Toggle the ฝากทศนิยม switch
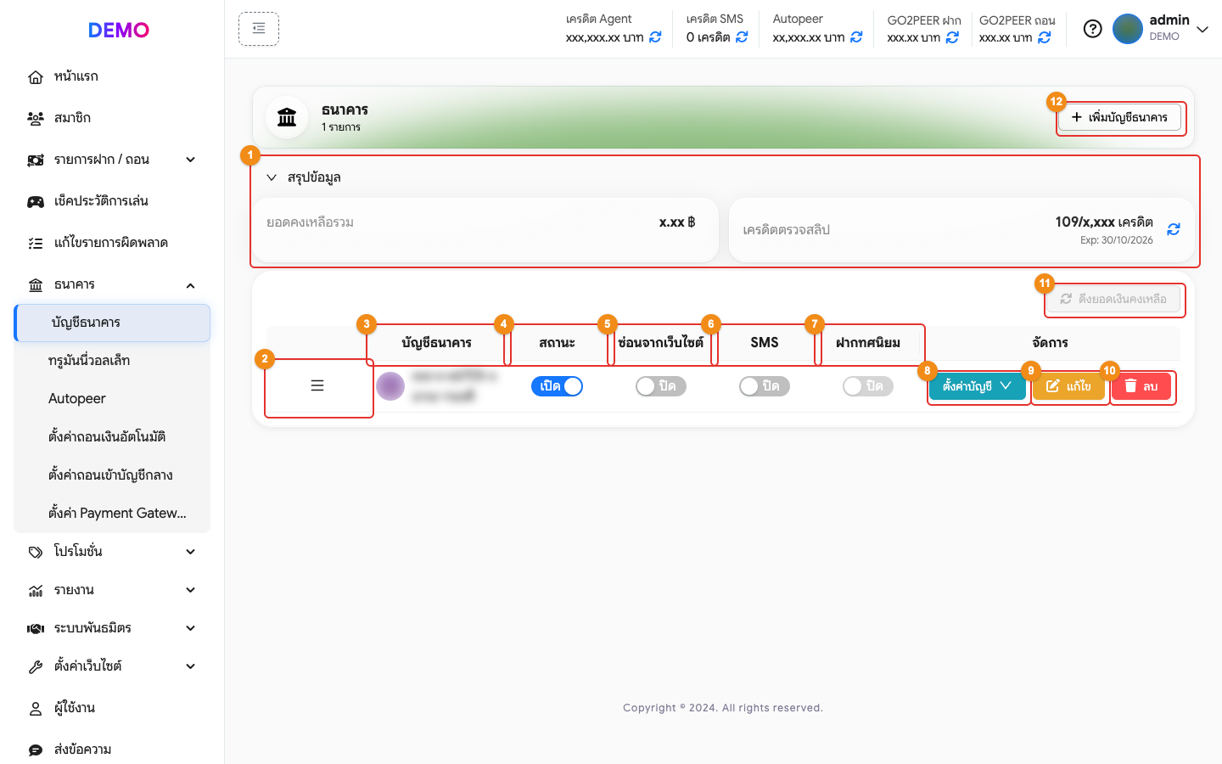Viewport: 1222px width, 764px height. click(867, 386)
